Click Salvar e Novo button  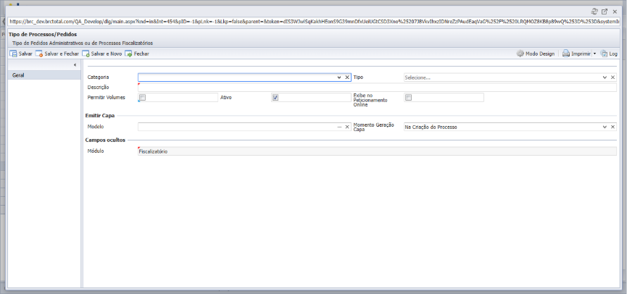click(102, 54)
